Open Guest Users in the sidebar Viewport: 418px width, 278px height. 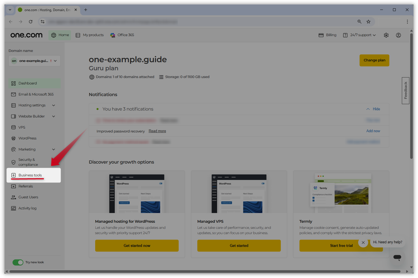click(x=28, y=197)
